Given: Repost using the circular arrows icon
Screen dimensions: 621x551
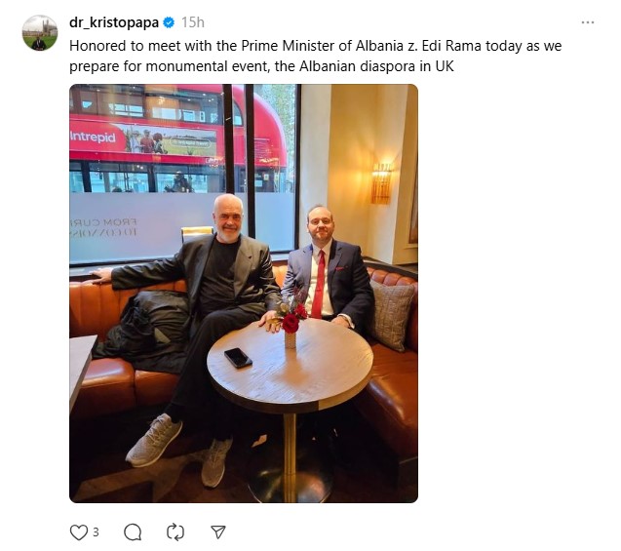Looking at the screenshot, I should 175,532.
